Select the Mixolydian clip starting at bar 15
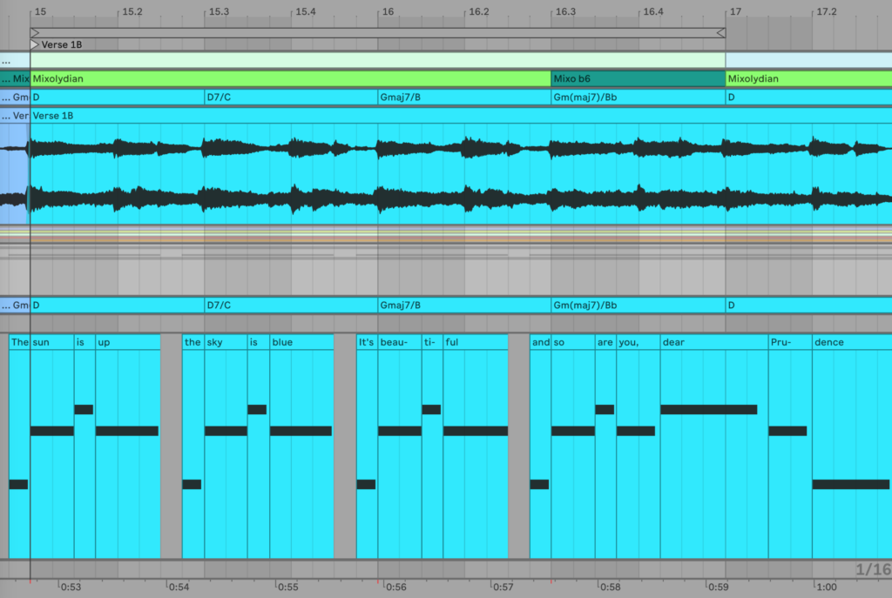The image size is (892, 598). point(290,78)
